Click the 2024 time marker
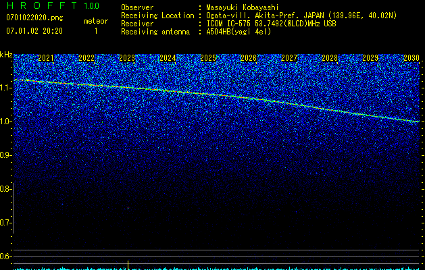The width and height of the screenshot is (425, 270). [x=168, y=58]
